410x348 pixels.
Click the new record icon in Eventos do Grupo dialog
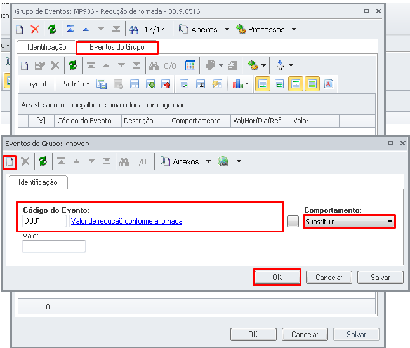[x=10, y=162]
